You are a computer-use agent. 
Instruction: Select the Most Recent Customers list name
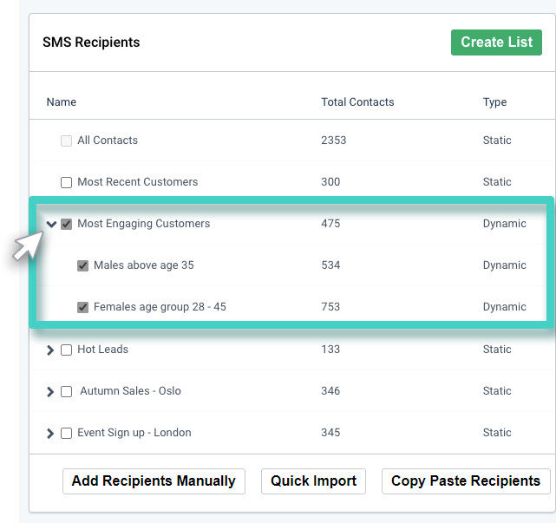tap(137, 182)
